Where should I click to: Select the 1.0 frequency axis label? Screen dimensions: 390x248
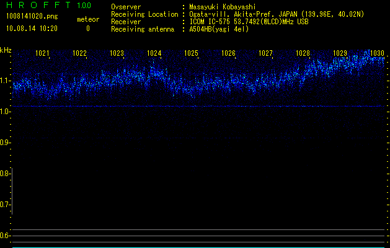(x=5, y=112)
